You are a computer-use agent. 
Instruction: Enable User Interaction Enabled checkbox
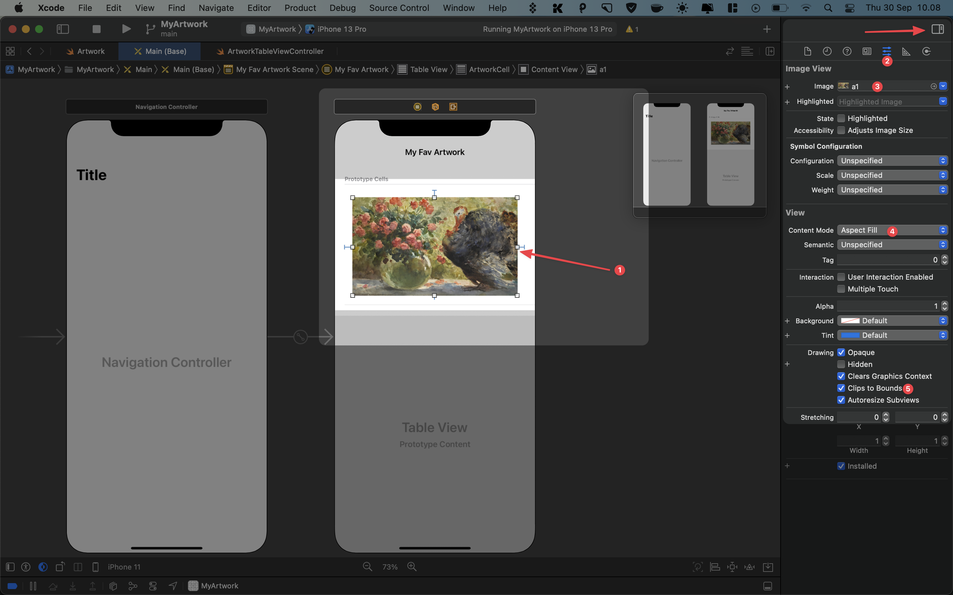[x=841, y=277]
